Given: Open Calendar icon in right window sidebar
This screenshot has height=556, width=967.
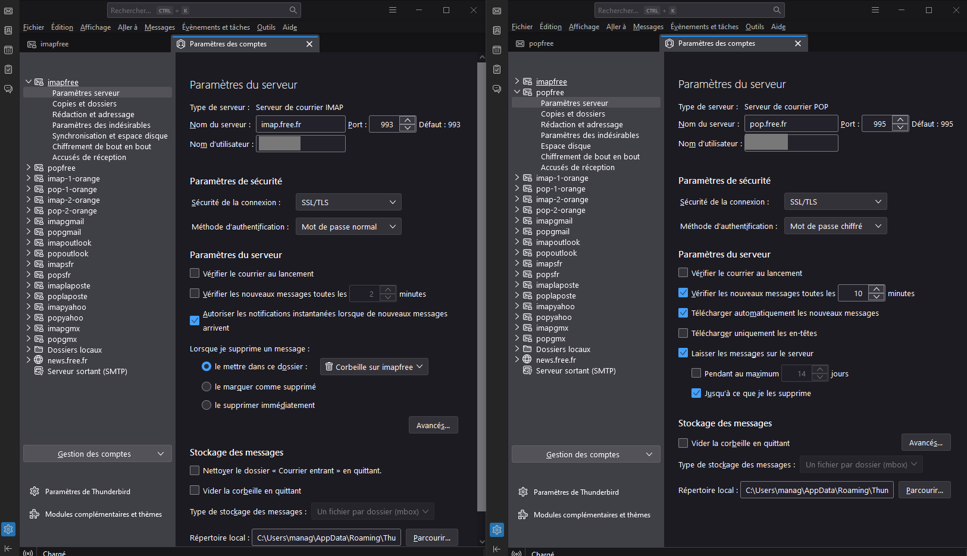Looking at the screenshot, I should pyautogui.click(x=497, y=50).
